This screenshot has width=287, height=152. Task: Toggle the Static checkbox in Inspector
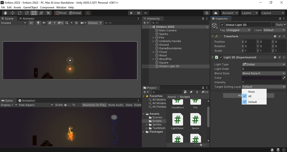click(273, 25)
